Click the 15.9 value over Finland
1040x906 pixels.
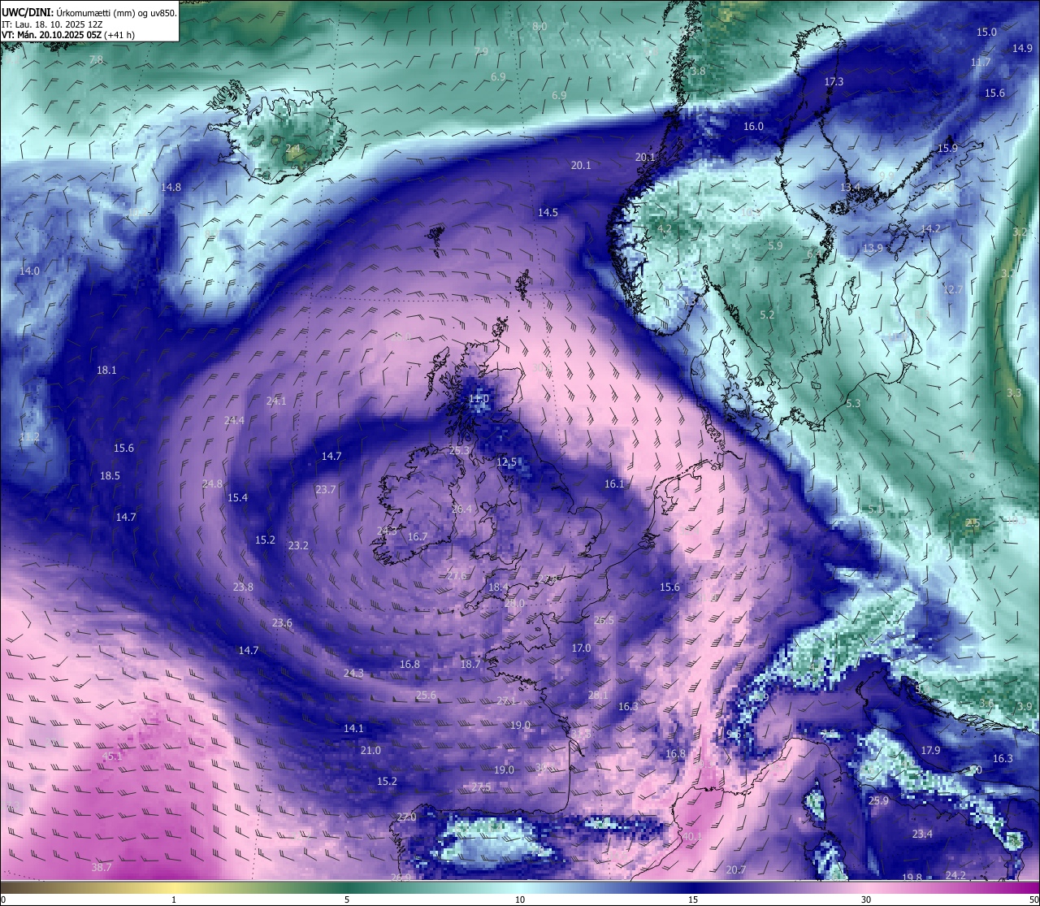[x=947, y=149]
